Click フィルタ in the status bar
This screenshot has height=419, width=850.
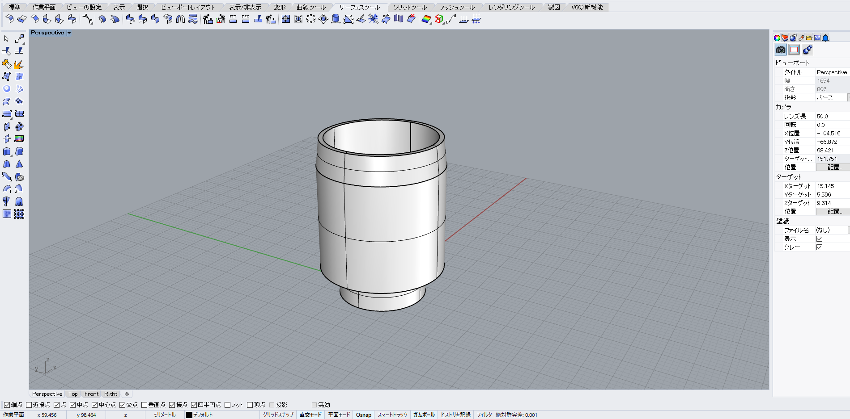point(484,415)
